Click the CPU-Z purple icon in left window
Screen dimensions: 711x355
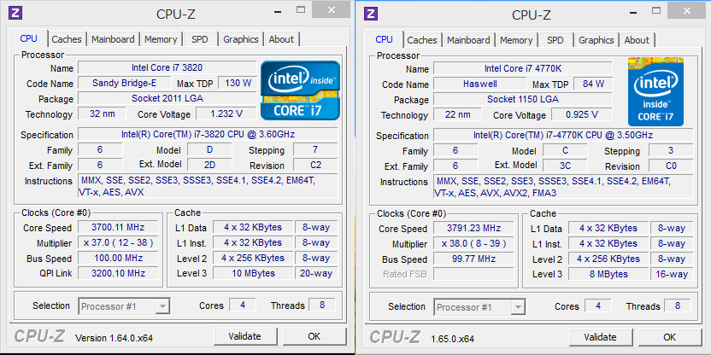15,13
